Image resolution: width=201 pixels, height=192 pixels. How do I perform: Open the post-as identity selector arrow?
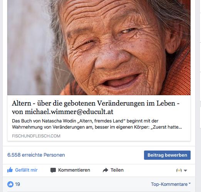coord(185,170)
